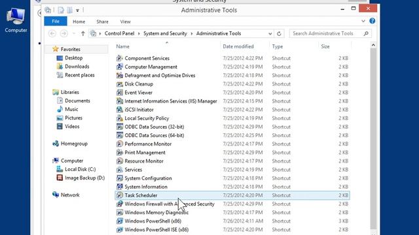Select ODBC Data Sources (64-bit) icon
This screenshot has height=235, width=419.
[119, 135]
